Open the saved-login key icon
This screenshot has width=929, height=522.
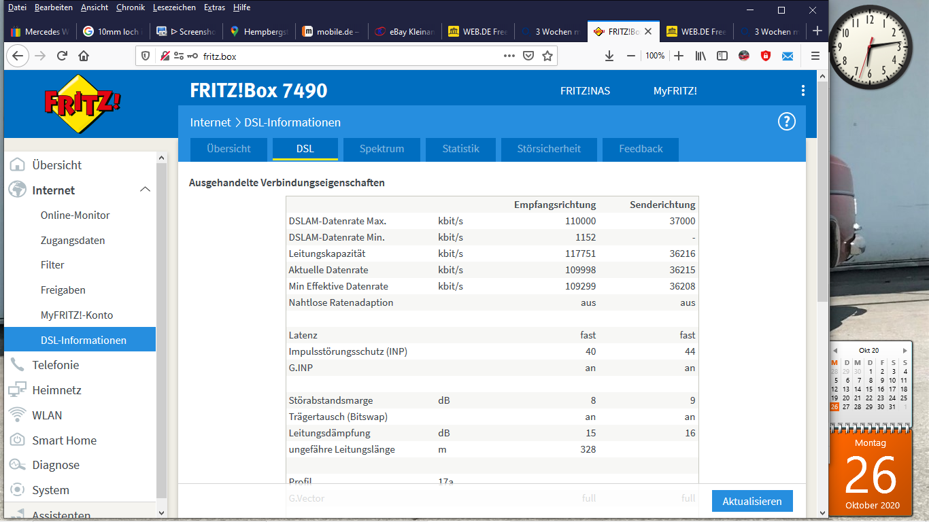193,56
